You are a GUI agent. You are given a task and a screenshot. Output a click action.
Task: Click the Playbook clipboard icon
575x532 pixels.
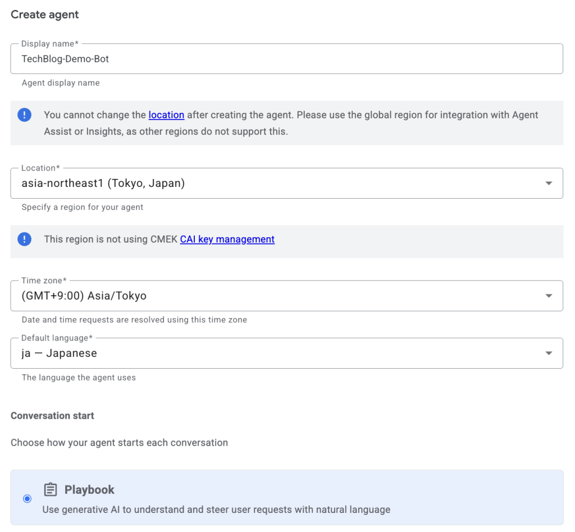point(51,490)
